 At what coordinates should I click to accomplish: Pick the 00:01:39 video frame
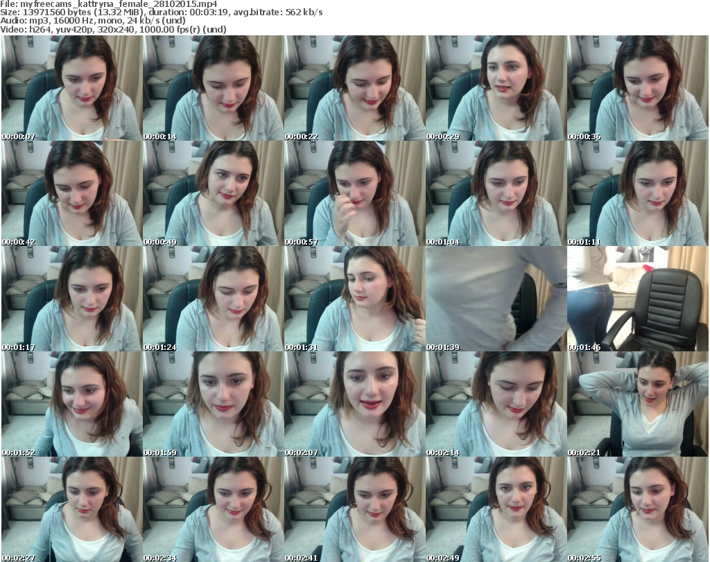pos(496,299)
